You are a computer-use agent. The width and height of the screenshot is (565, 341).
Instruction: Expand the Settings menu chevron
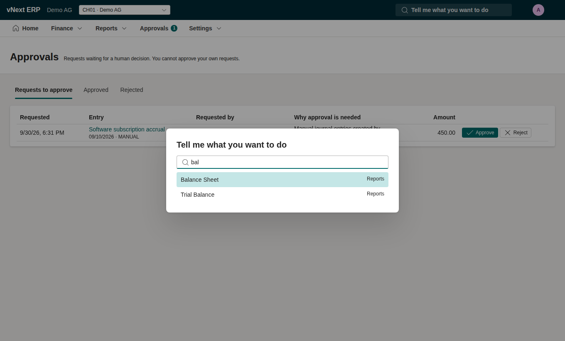click(x=219, y=28)
